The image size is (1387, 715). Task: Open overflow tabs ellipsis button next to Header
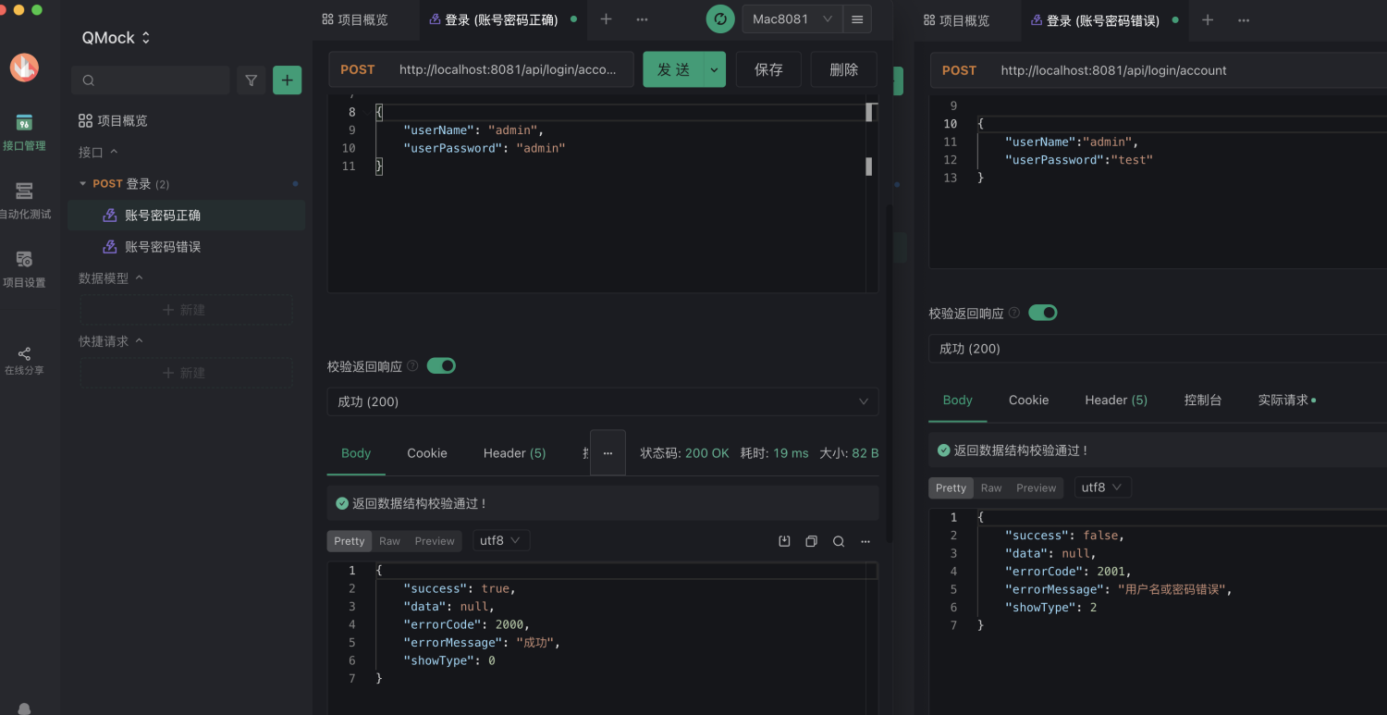608,453
